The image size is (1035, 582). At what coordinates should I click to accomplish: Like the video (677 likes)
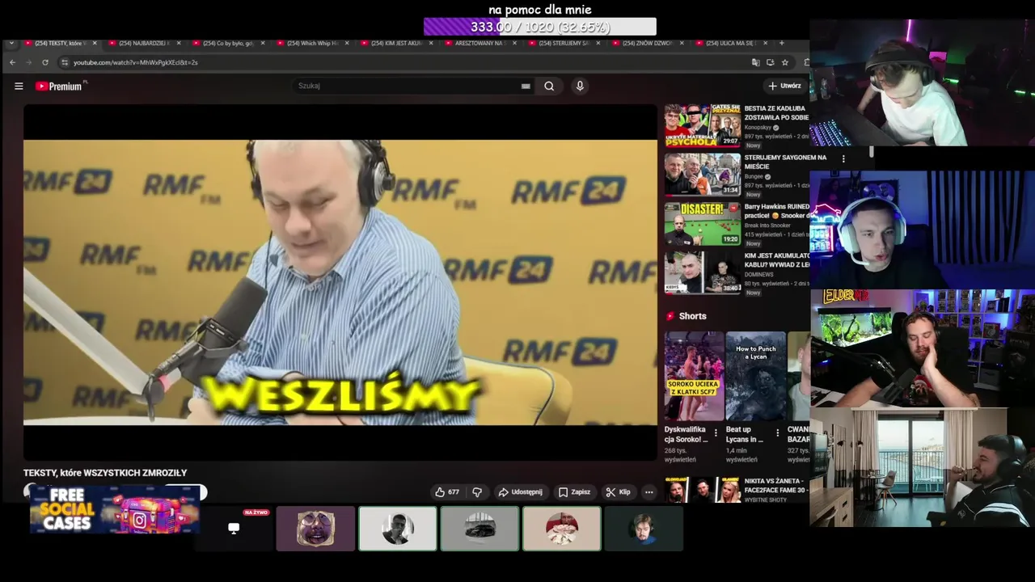[447, 491]
